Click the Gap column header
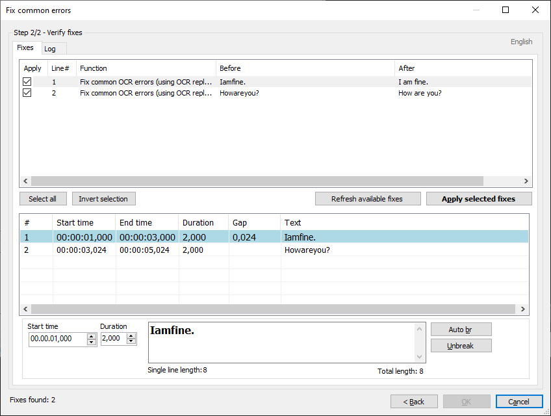 [255, 222]
